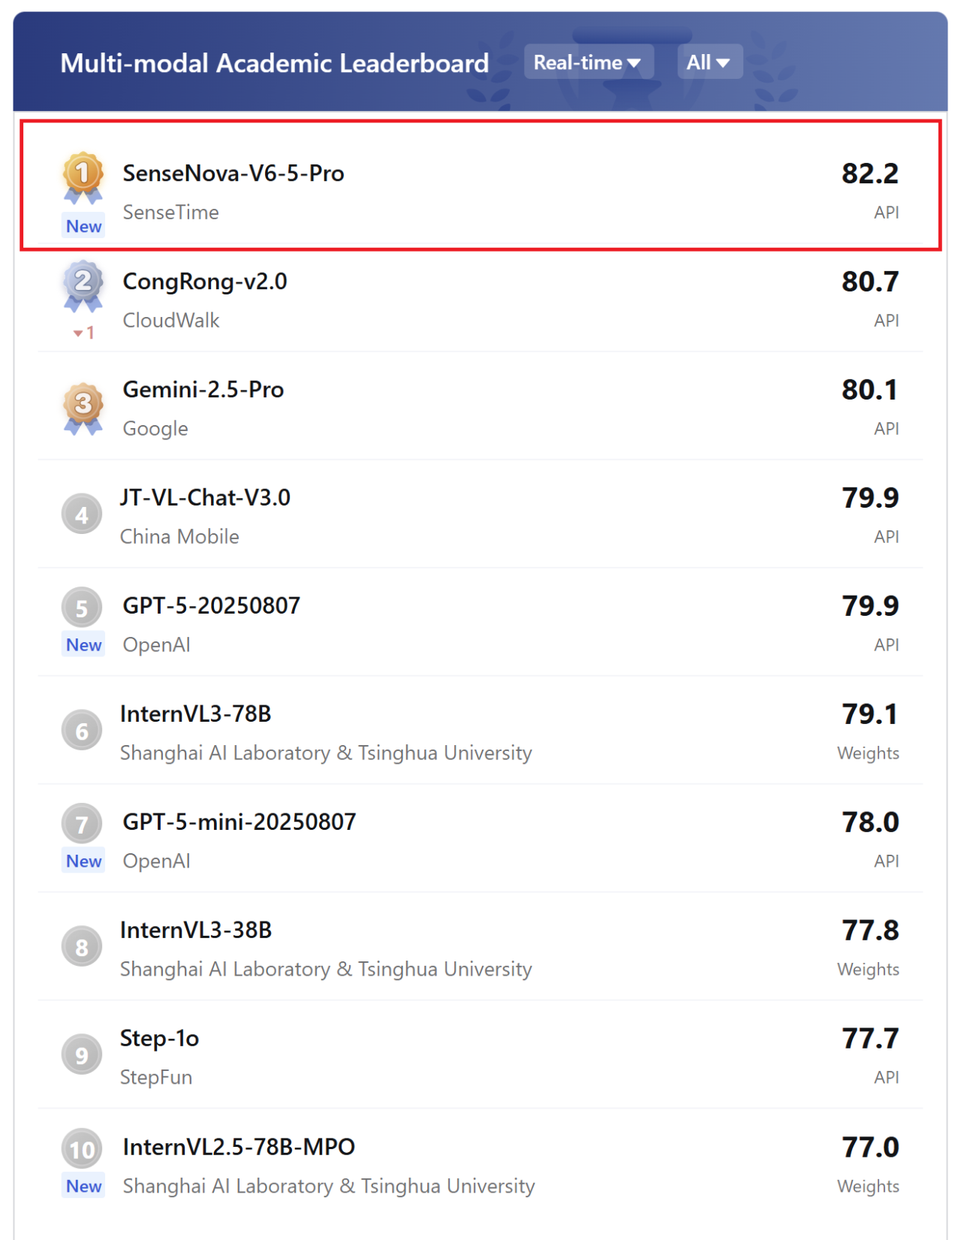Click the Step-1o model name
This screenshot has width=961, height=1240.
tap(159, 1038)
